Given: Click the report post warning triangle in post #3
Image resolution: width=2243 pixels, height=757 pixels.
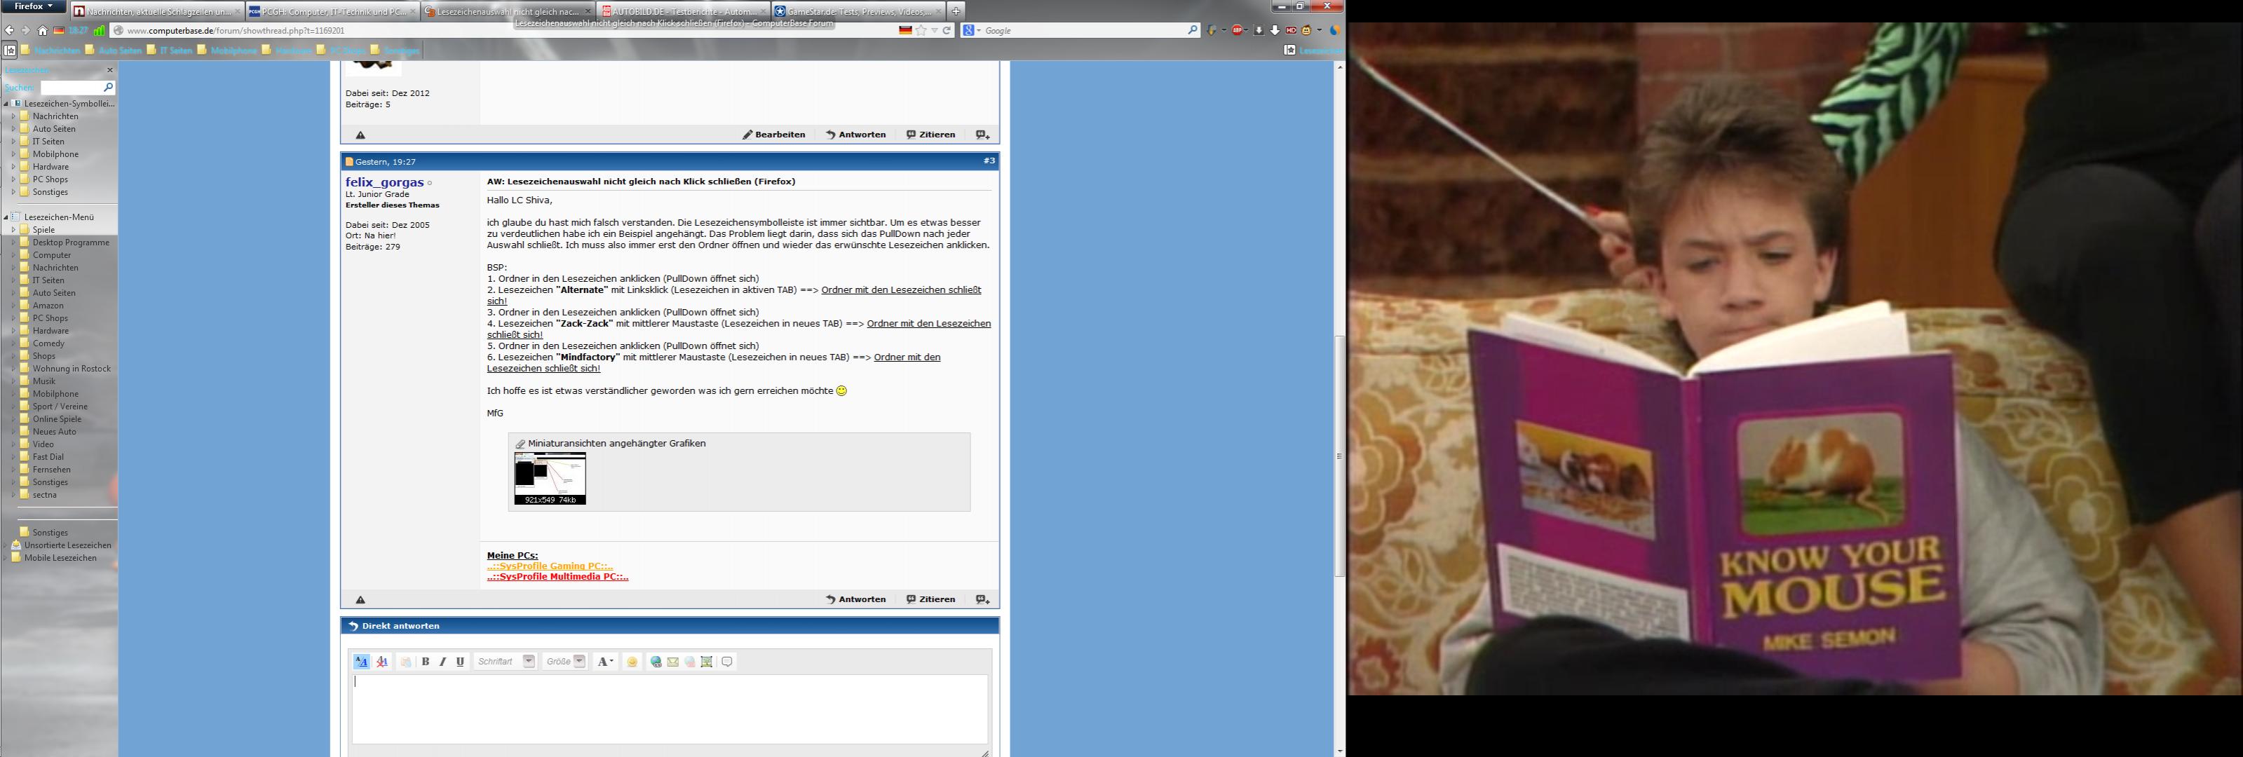Looking at the screenshot, I should [360, 599].
